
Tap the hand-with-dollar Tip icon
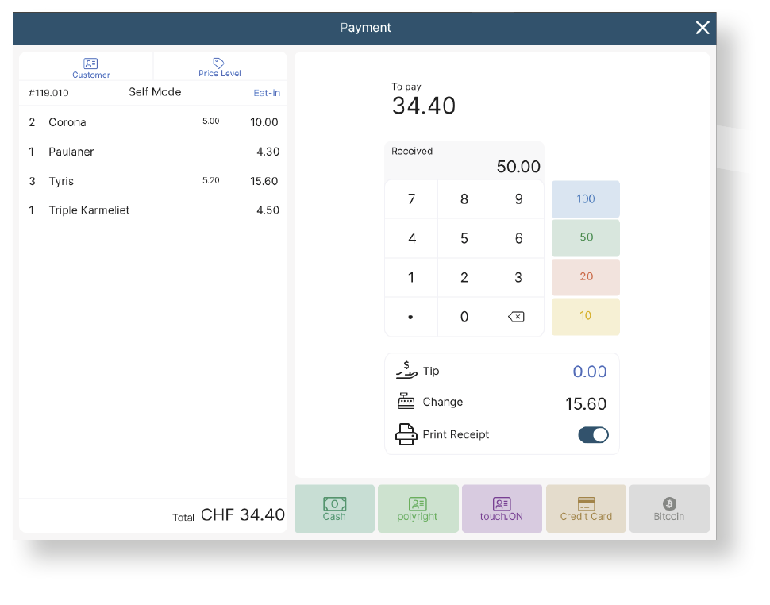(406, 371)
